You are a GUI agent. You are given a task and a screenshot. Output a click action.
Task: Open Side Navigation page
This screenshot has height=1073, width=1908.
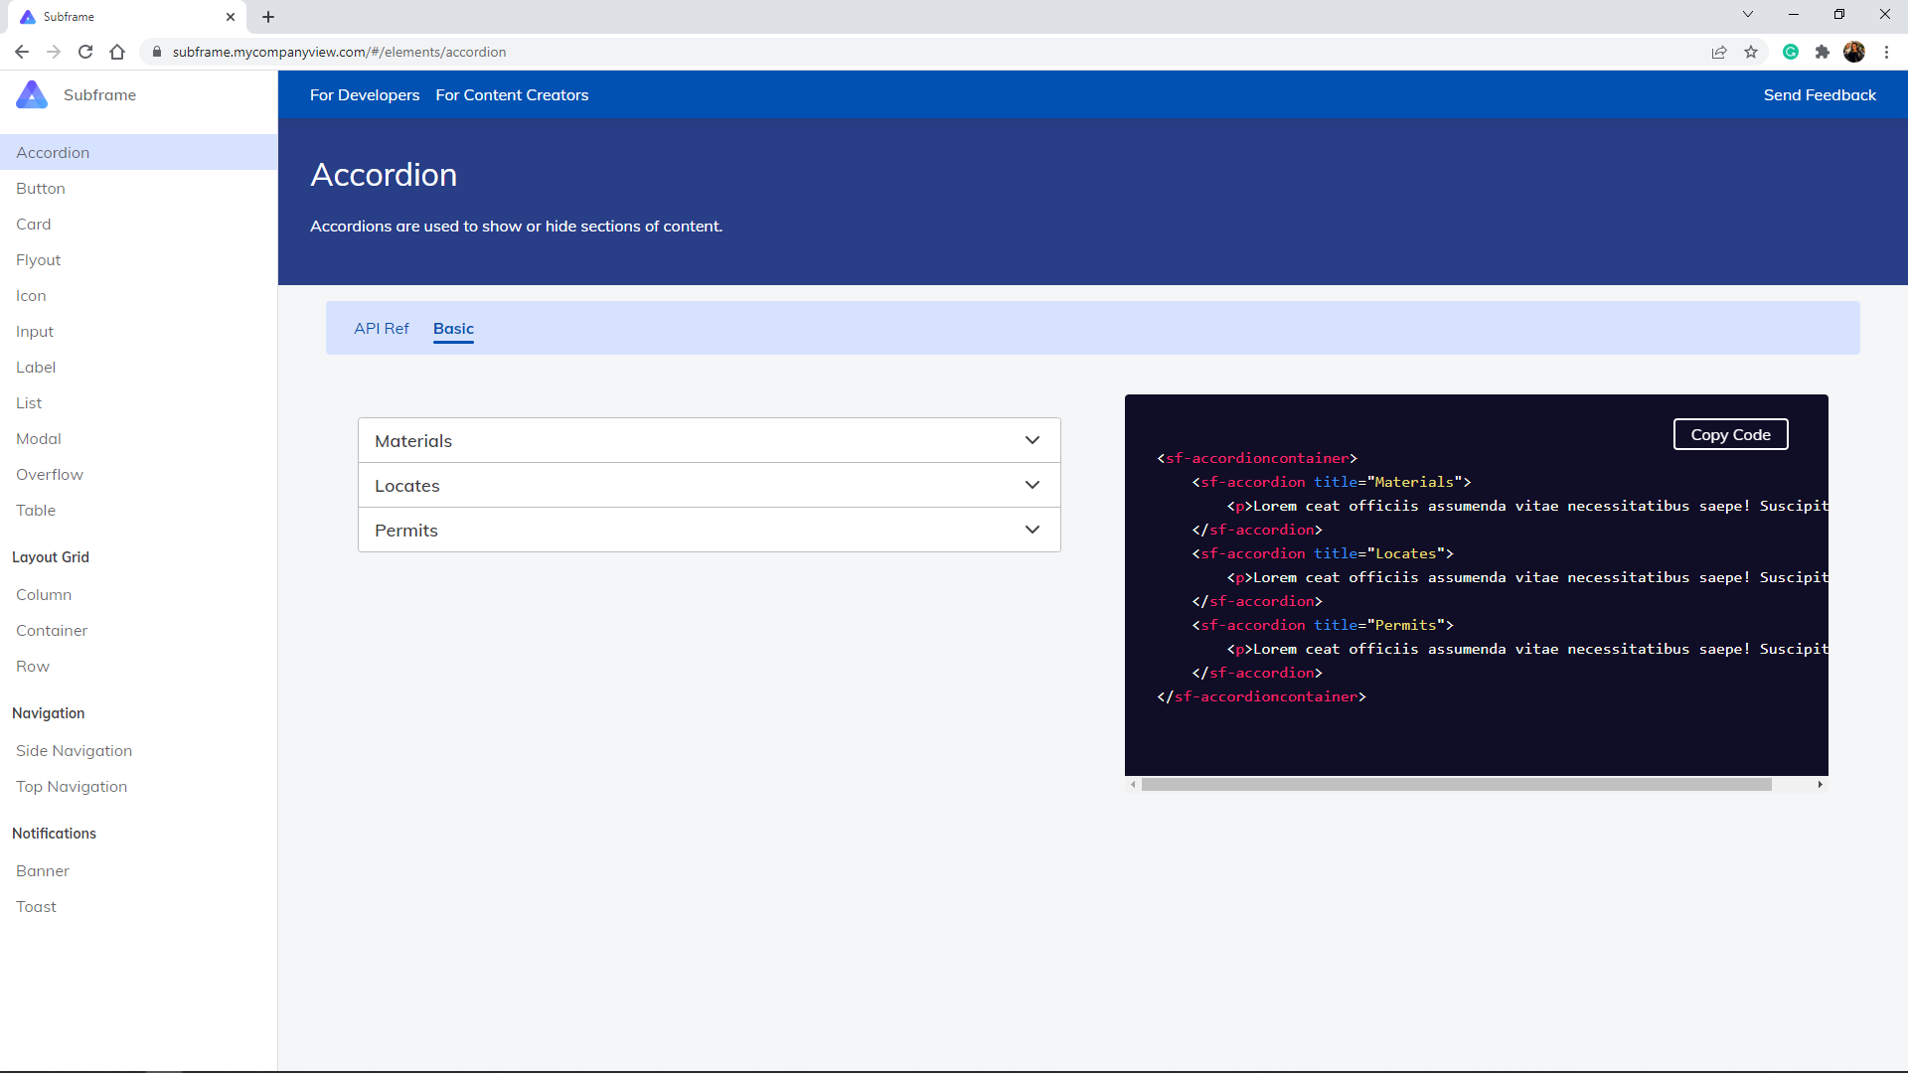pos(74,751)
